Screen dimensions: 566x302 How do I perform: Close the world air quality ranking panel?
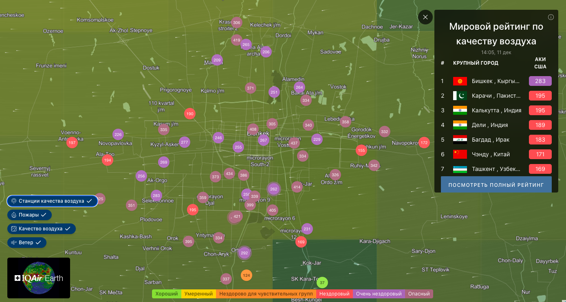[x=425, y=17]
